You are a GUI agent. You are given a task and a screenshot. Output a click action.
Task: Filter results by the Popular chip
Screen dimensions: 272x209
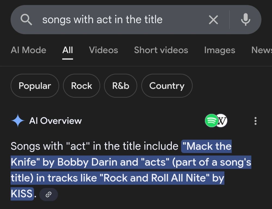(x=35, y=86)
